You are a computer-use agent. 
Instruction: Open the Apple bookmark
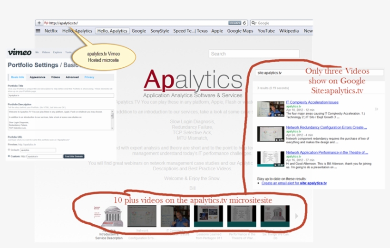click(x=217, y=31)
